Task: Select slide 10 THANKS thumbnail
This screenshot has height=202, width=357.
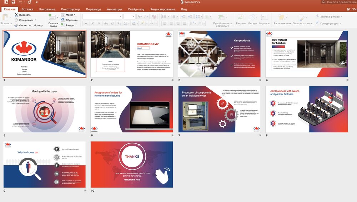Action: point(132,164)
